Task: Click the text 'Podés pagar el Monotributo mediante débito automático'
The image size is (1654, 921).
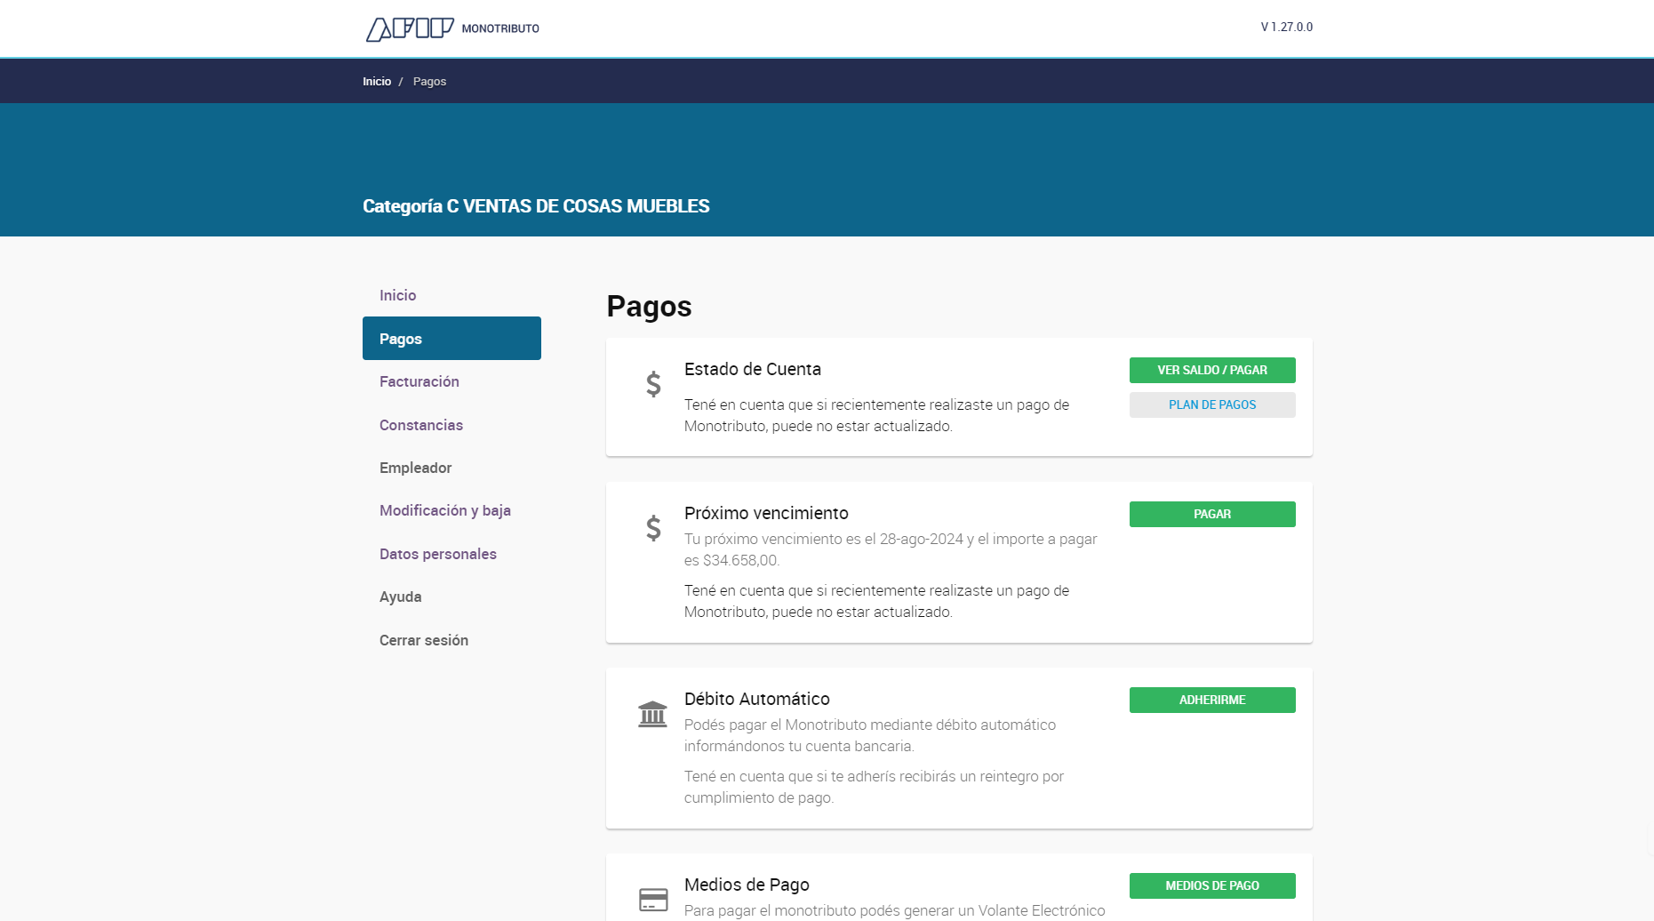Action: [x=870, y=735]
